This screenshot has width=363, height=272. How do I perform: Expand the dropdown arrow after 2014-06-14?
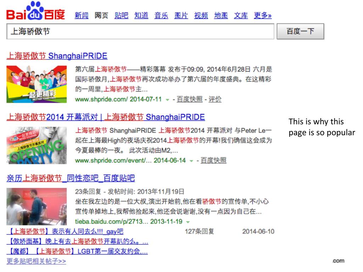pos(191,161)
